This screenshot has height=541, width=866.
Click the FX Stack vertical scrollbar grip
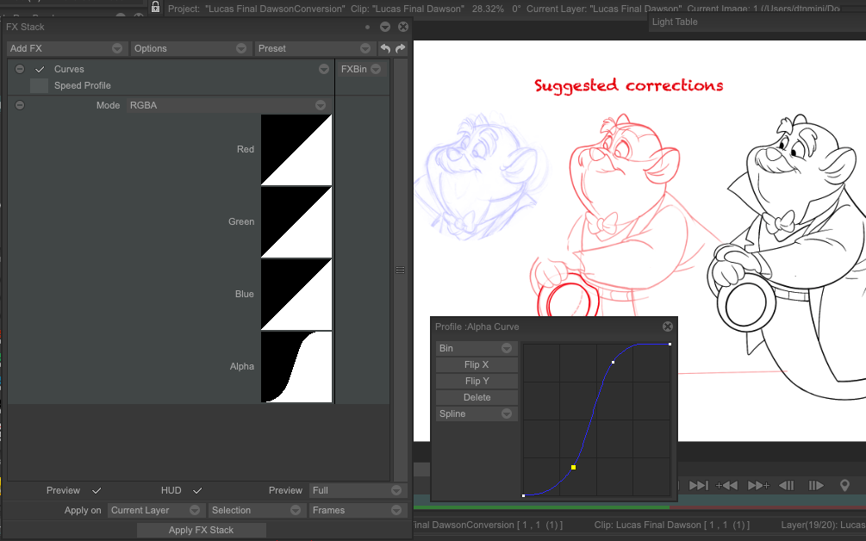coord(401,270)
